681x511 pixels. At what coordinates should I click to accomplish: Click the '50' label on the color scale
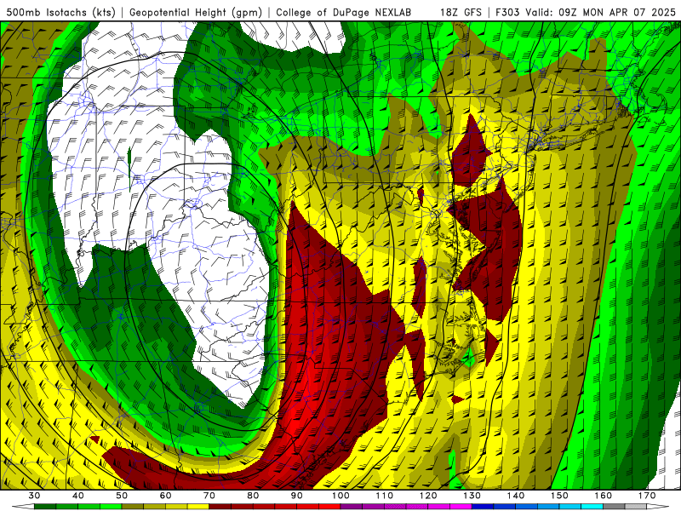pos(122,496)
